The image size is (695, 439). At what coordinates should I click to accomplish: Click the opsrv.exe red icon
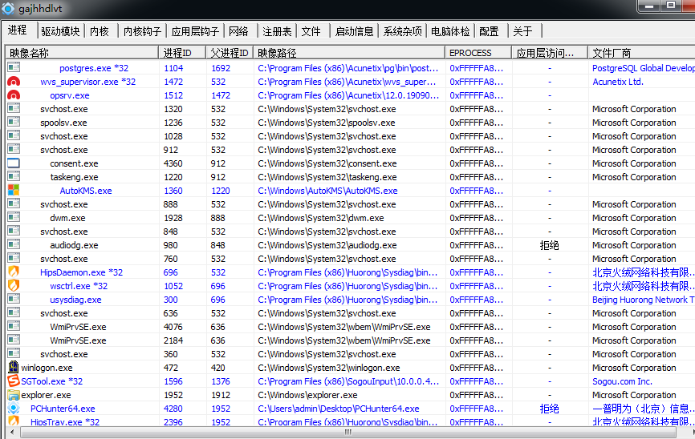tap(14, 95)
